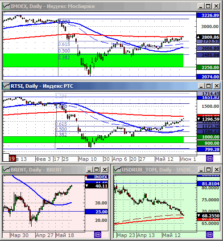Jump to latest bar in RTSI chart
Screen dimensions: 223x241
[x=210, y=158]
